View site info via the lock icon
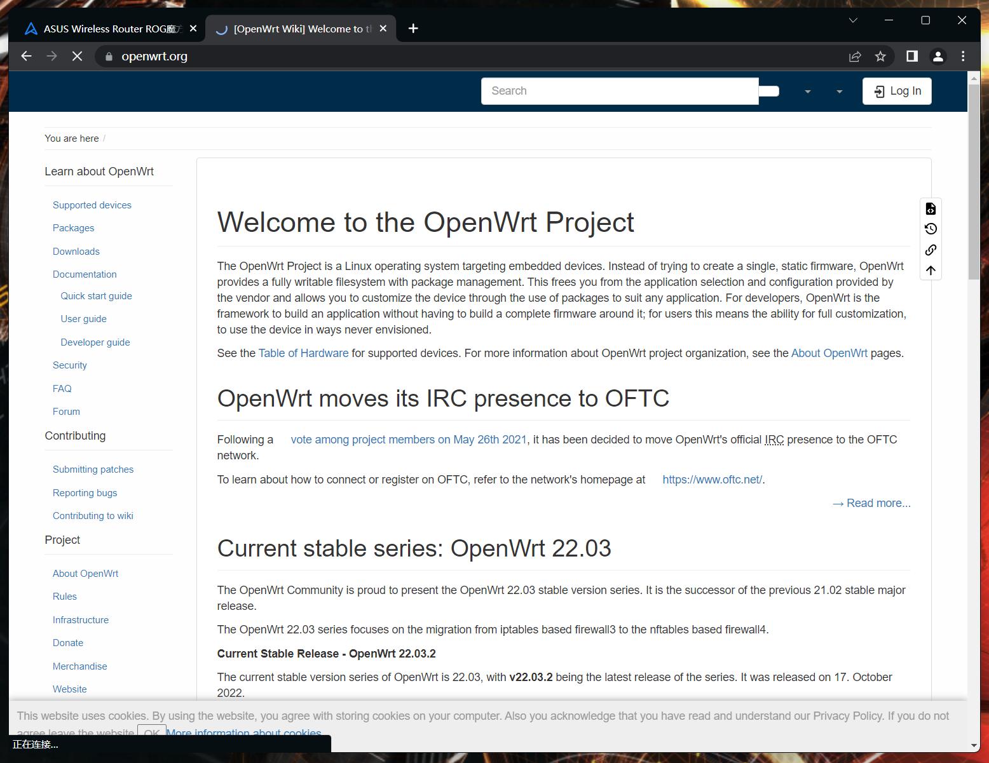989x763 pixels. point(109,57)
